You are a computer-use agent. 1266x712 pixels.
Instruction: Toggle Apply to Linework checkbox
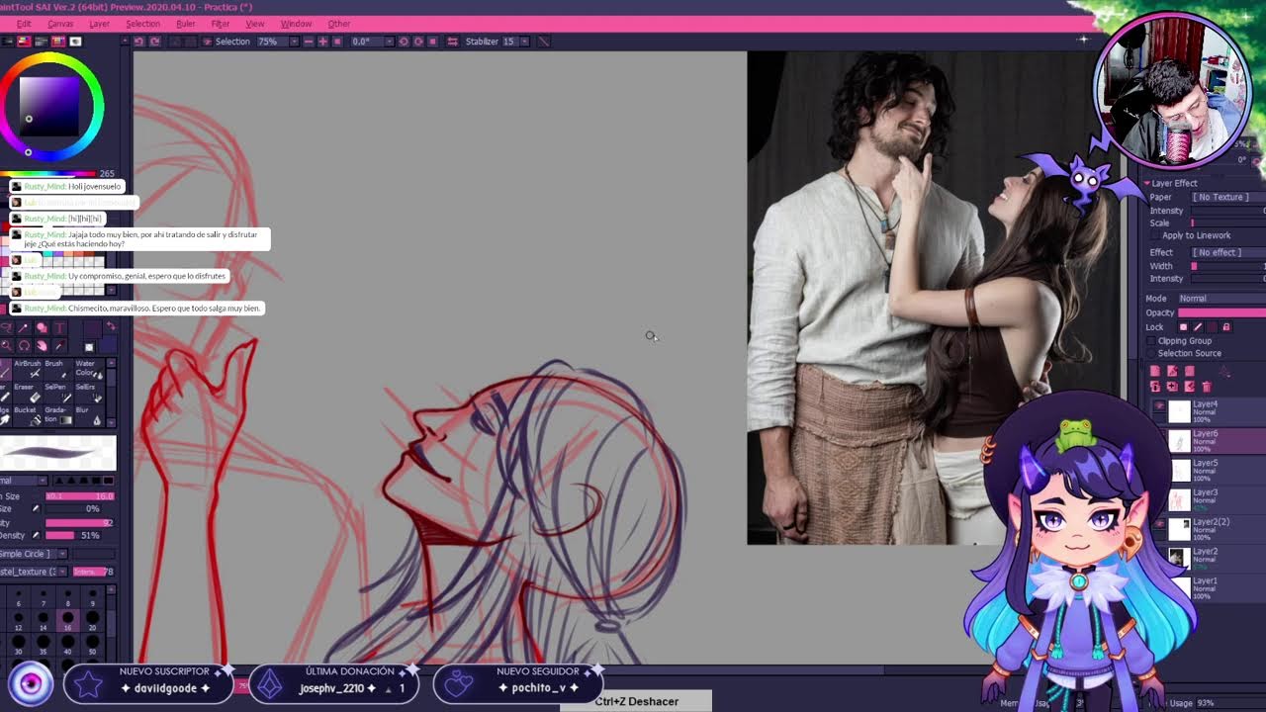(1154, 236)
